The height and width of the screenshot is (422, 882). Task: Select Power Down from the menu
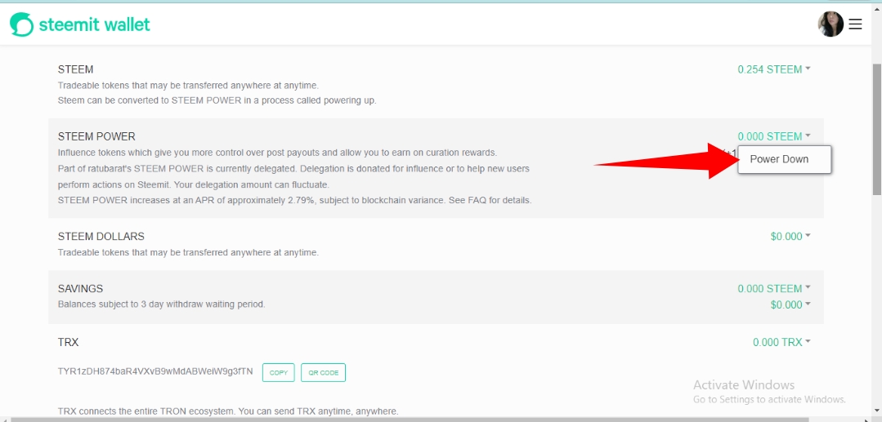(x=784, y=160)
